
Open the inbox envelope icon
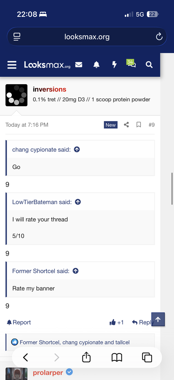pos(79,65)
